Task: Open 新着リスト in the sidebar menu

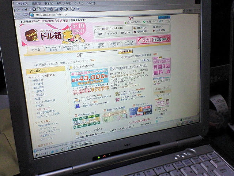Action: 38,80
